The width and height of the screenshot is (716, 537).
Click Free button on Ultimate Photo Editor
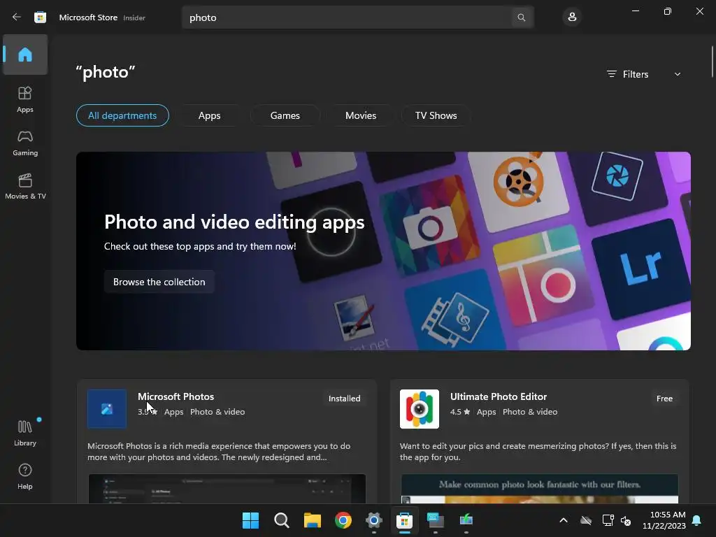coord(664,399)
